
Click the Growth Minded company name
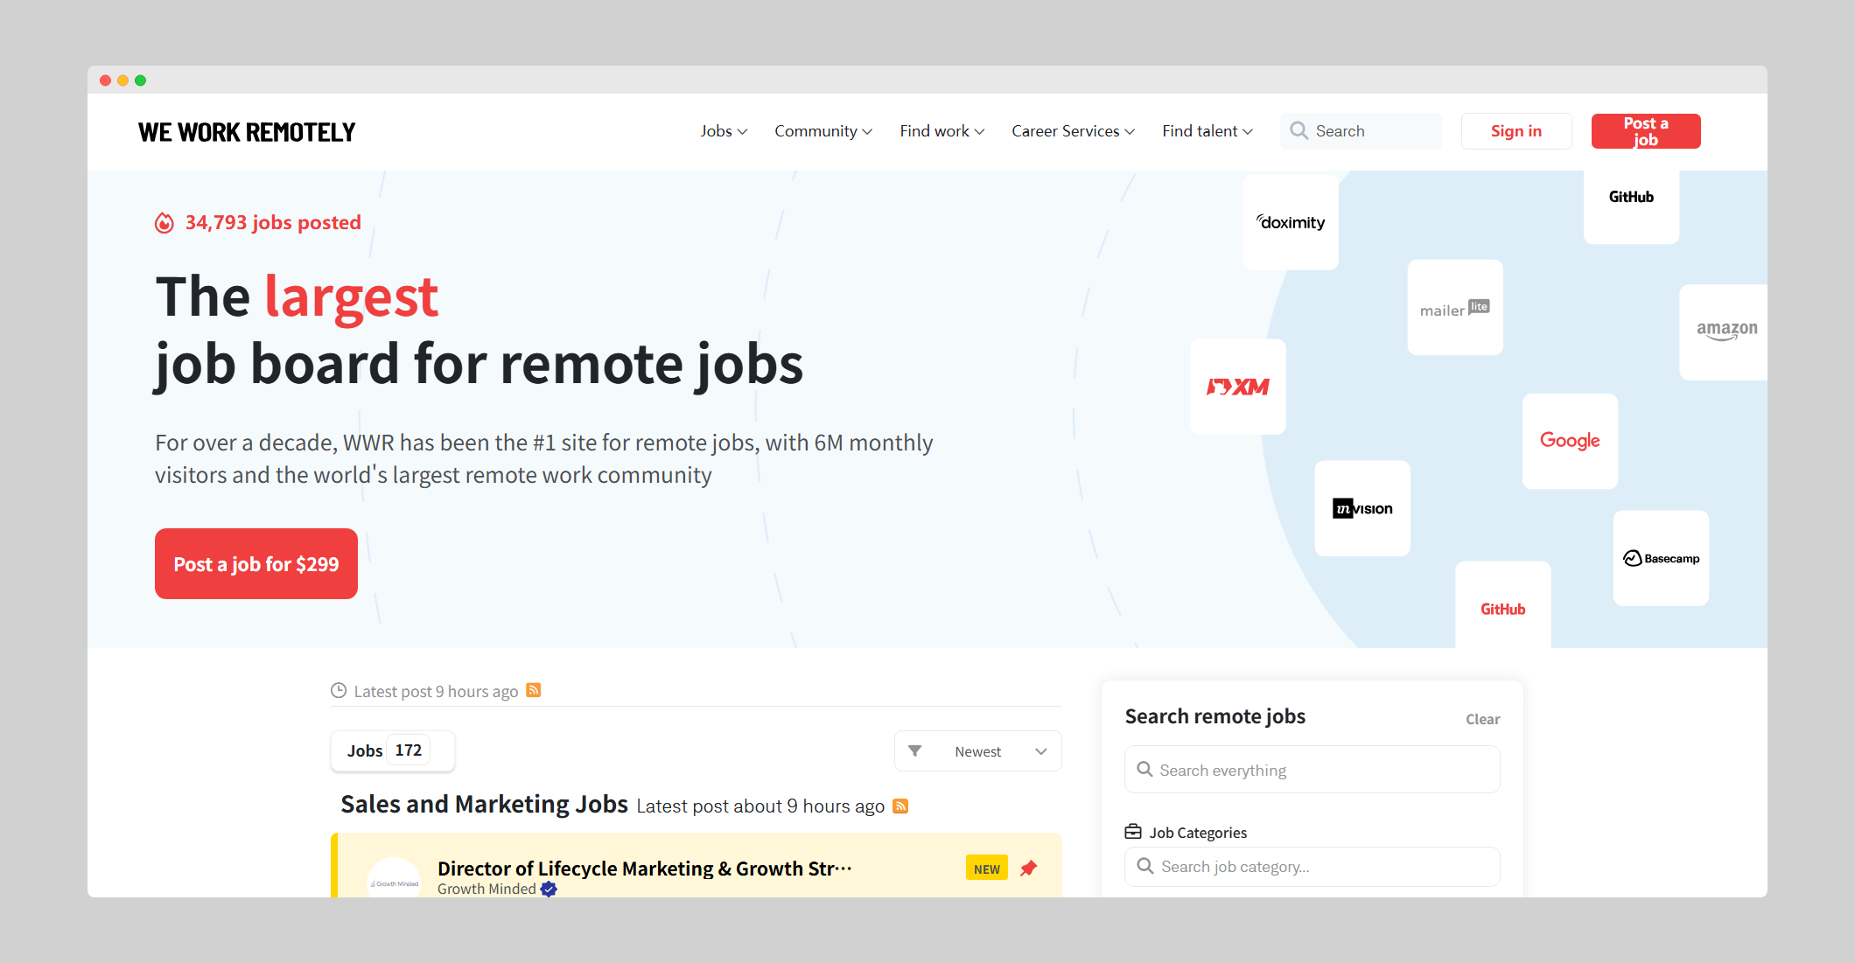point(486,889)
